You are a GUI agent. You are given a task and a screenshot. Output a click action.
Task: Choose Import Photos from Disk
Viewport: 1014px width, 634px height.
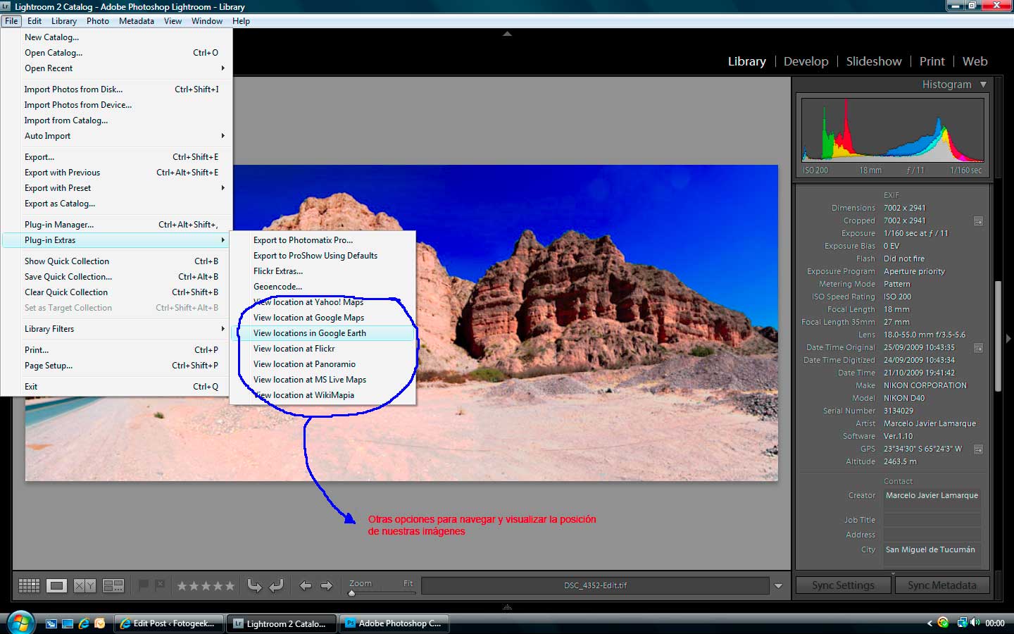click(117, 89)
